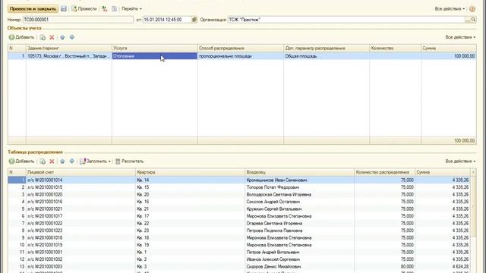486x273 pixels.
Task: Click the save (floppy disk) icon
Action: (64, 8)
